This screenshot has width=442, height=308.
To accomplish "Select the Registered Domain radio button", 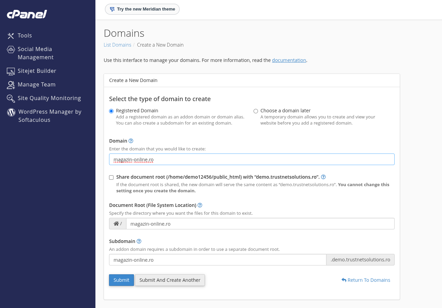I will pyautogui.click(x=111, y=111).
